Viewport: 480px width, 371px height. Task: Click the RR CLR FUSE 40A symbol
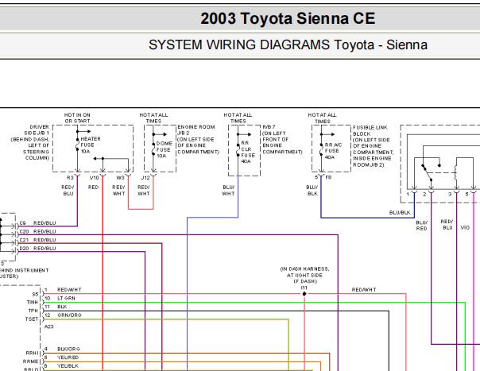click(x=238, y=149)
